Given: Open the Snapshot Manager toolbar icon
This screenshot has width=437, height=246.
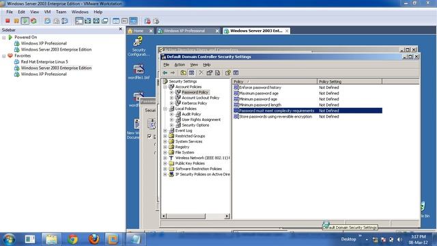Looking at the screenshot, I should pyautogui.click(x=65, y=20).
